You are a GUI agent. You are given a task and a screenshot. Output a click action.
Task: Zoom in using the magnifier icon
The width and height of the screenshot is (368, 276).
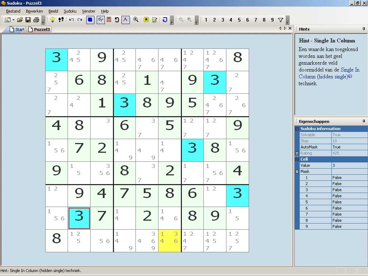[x=189, y=20]
